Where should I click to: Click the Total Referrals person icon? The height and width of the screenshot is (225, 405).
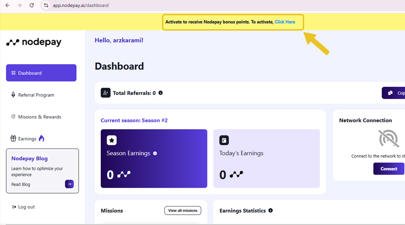(105, 93)
